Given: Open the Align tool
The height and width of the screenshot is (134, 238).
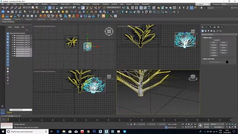Looking at the screenshot, I should point(128,8).
